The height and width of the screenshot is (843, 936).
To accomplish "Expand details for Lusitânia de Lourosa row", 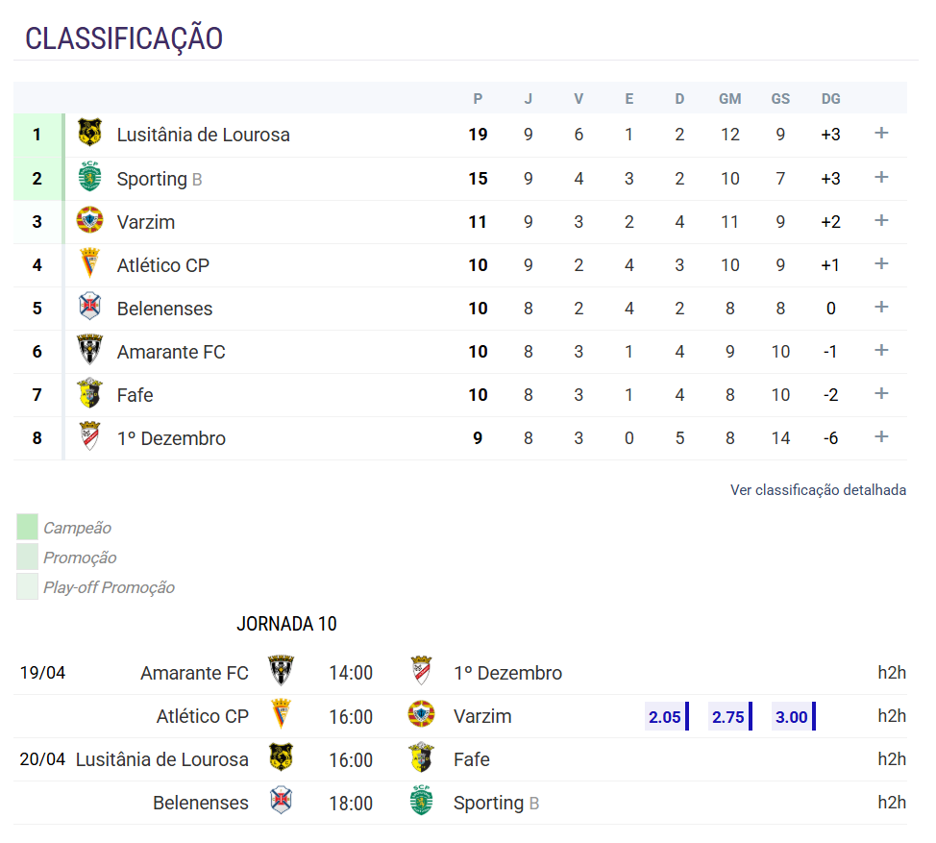I will [x=881, y=134].
